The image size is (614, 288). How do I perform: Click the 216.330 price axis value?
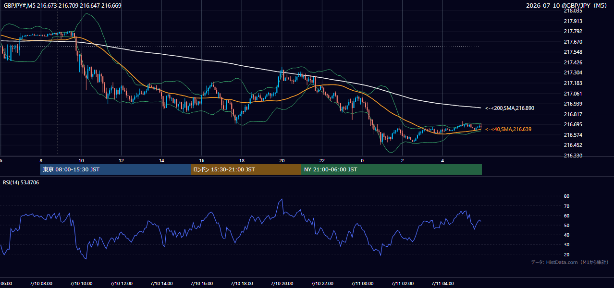click(573, 156)
